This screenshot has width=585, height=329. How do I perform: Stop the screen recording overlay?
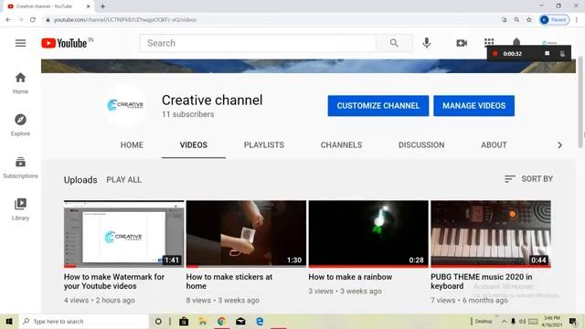(x=547, y=54)
